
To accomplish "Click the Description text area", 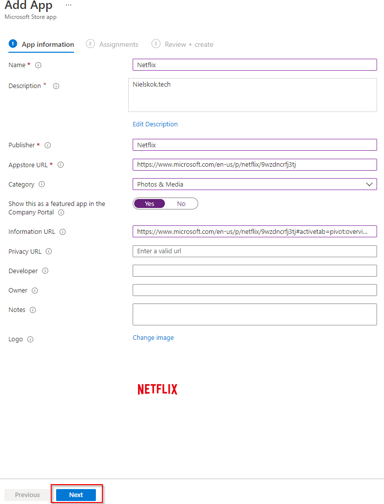I will [x=252, y=95].
